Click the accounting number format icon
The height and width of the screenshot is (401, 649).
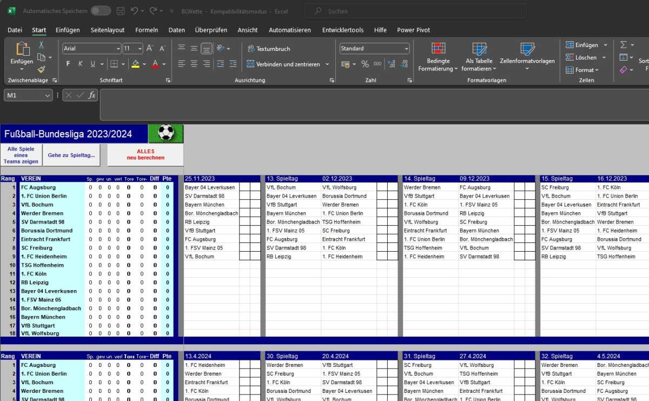(346, 64)
